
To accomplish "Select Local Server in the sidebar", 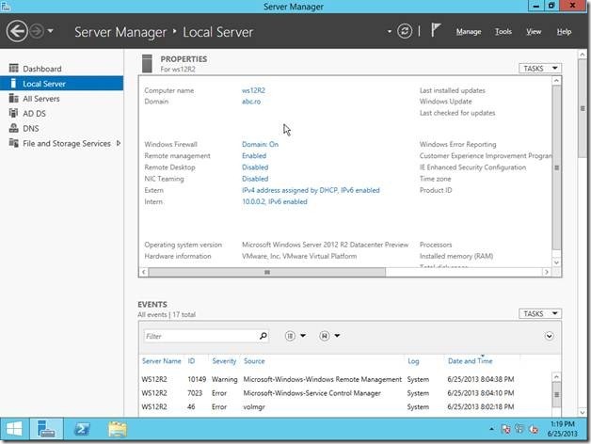I will tap(61, 84).
